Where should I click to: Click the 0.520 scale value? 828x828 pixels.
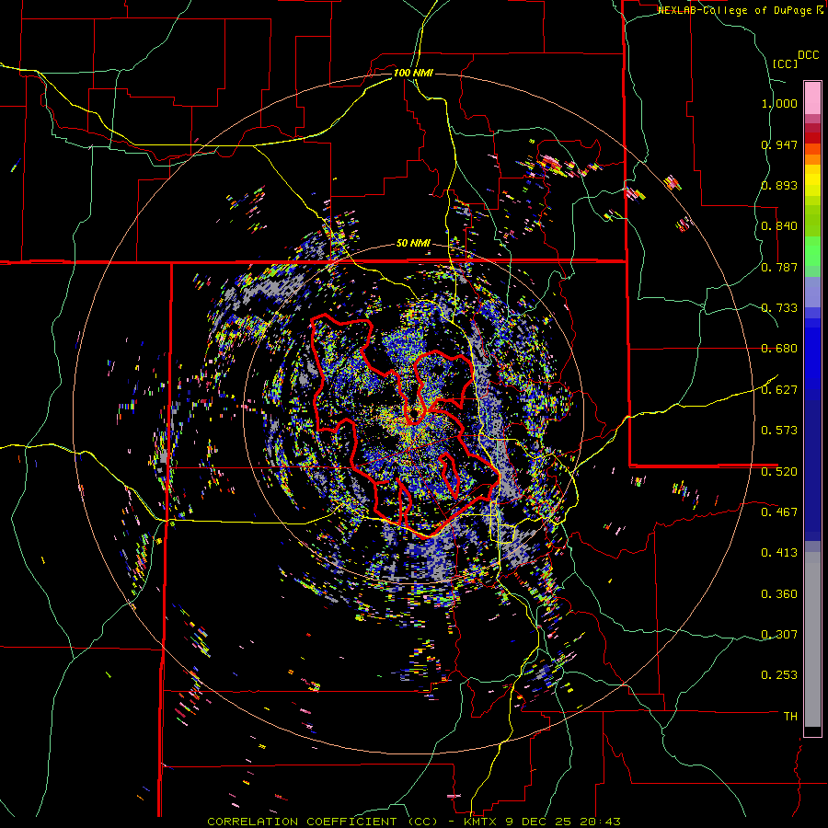click(779, 471)
